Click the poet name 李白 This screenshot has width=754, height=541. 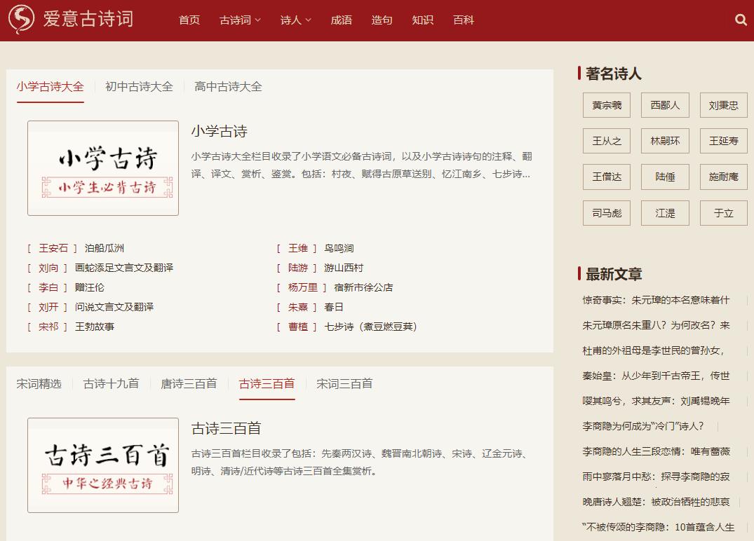[48, 287]
